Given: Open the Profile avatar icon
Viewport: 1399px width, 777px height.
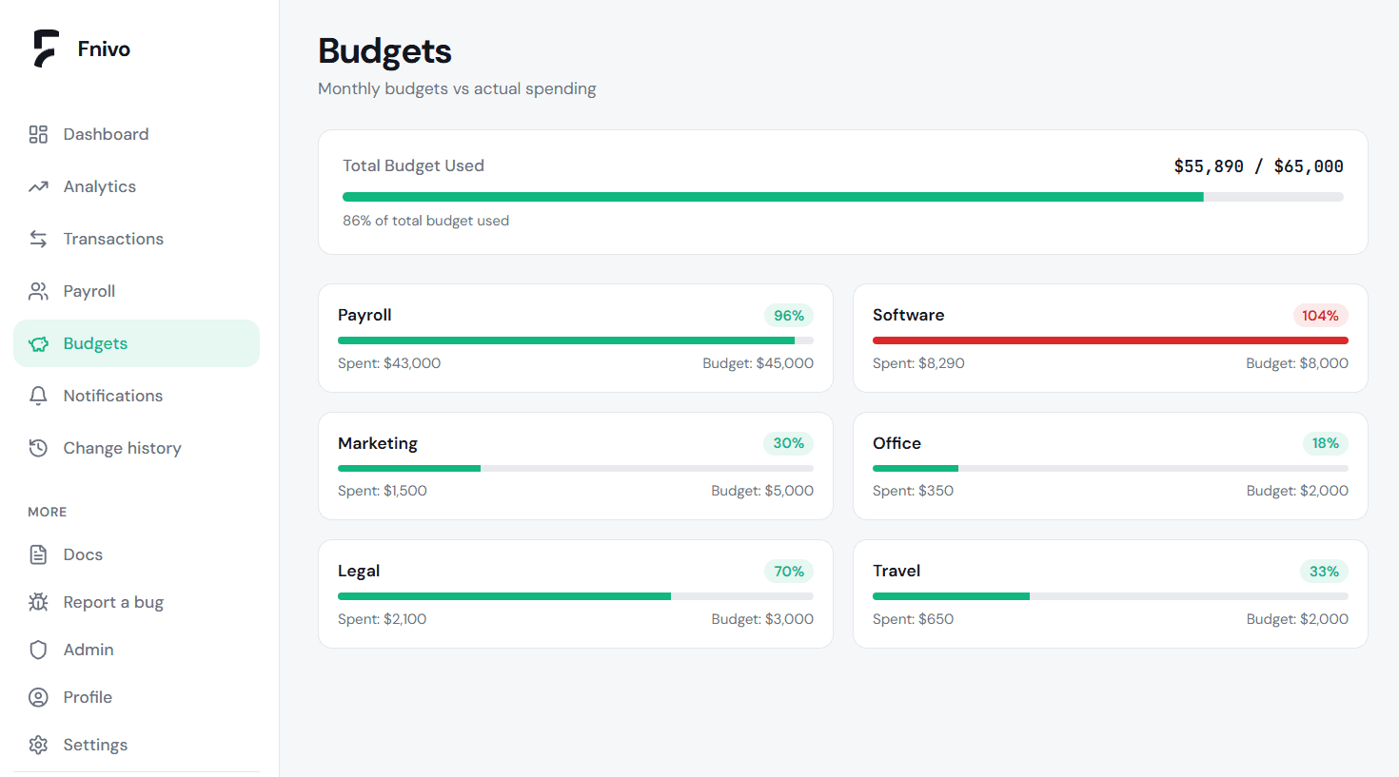Looking at the screenshot, I should point(38,697).
